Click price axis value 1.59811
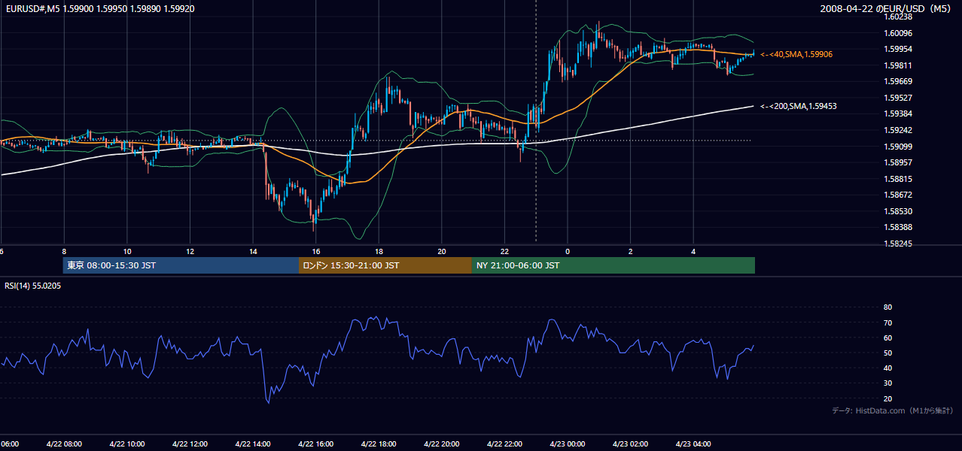This screenshot has height=451, width=962. (898, 65)
